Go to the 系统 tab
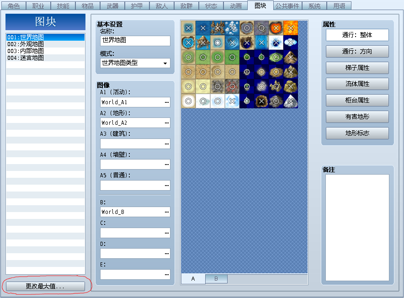Image resolution: width=404 pixels, height=298 pixels. pos(314,5)
